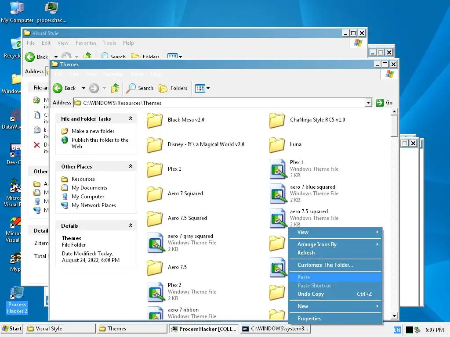This screenshot has height=337, width=450.
Task: Open Search in the Themes toolbar
Action: pyautogui.click(x=140, y=88)
